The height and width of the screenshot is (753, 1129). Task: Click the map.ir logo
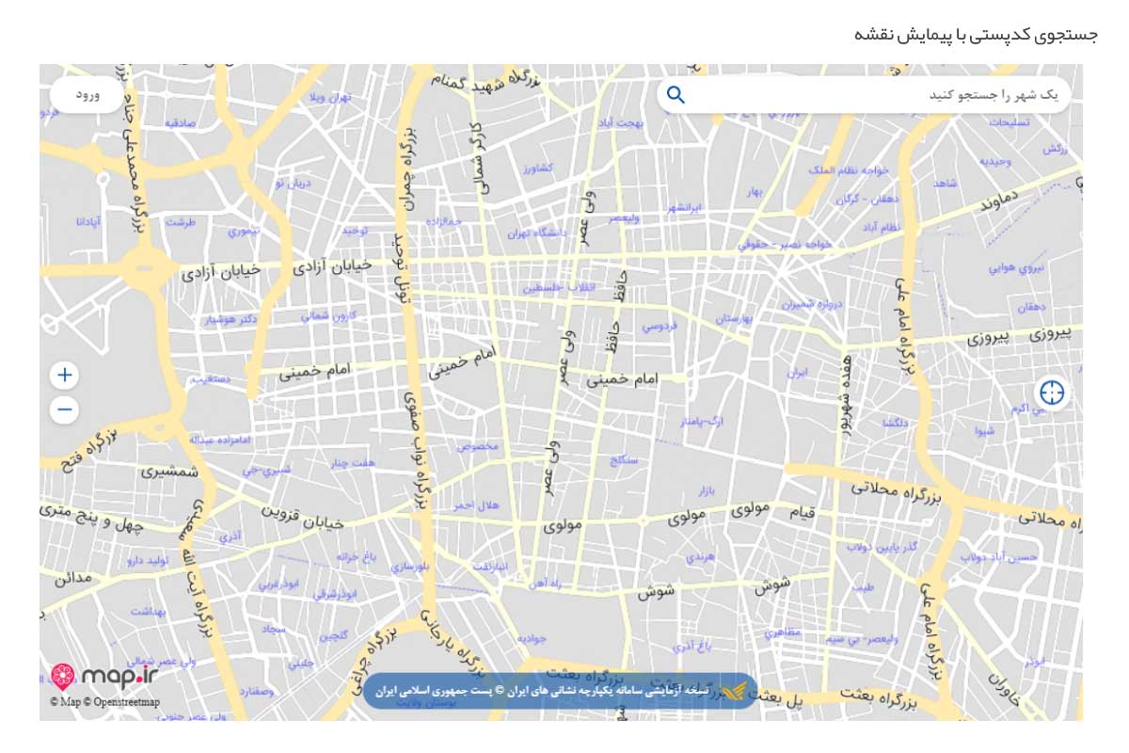[x=103, y=676]
